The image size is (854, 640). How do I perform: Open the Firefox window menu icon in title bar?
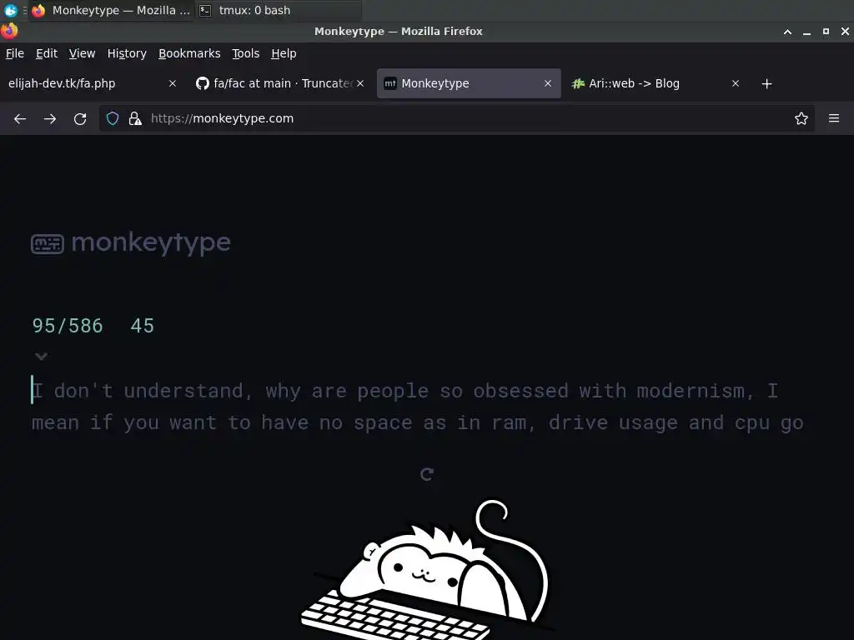pyautogui.click(x=9, y=31)
